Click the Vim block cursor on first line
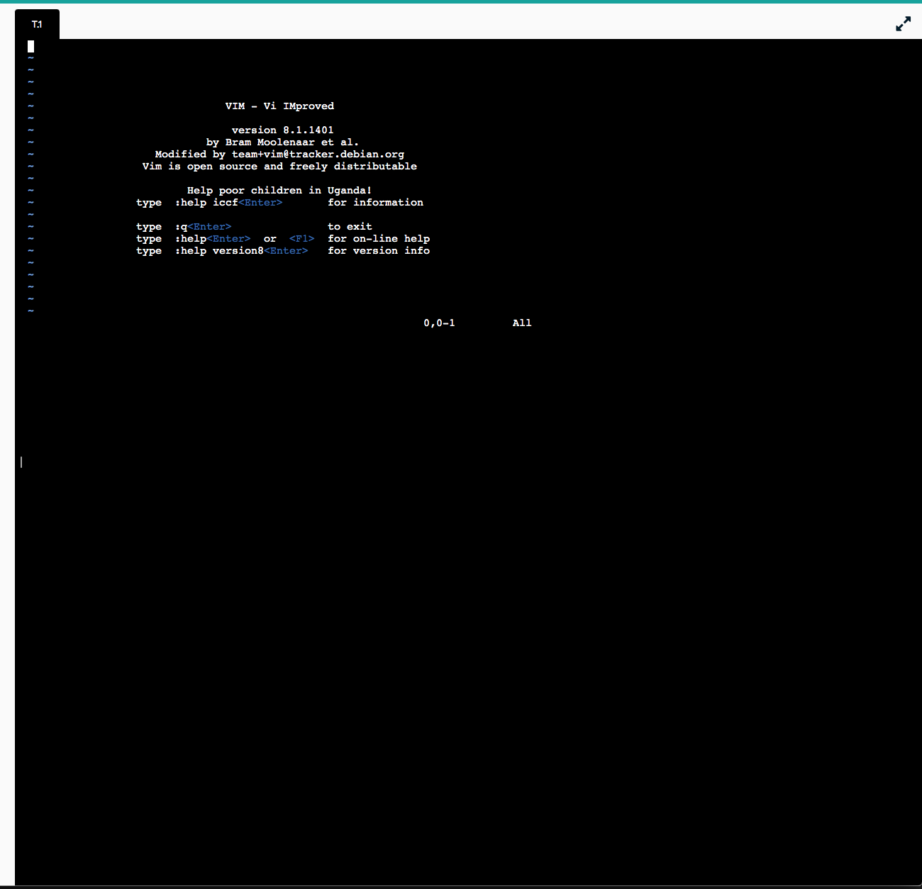The width and height of the screenshot is (922, 889). (x=31, y=46)
